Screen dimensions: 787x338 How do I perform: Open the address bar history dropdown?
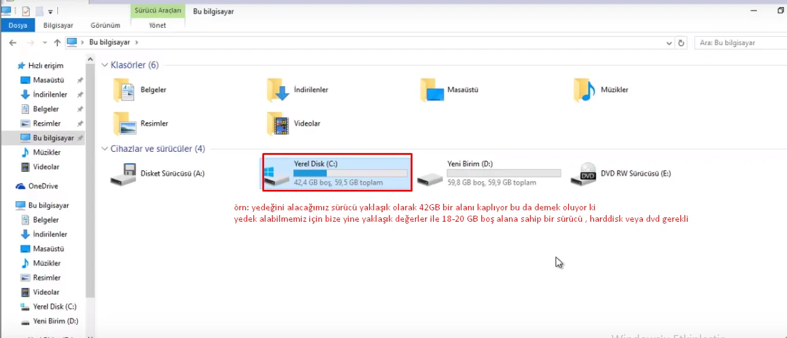(669, 43)
